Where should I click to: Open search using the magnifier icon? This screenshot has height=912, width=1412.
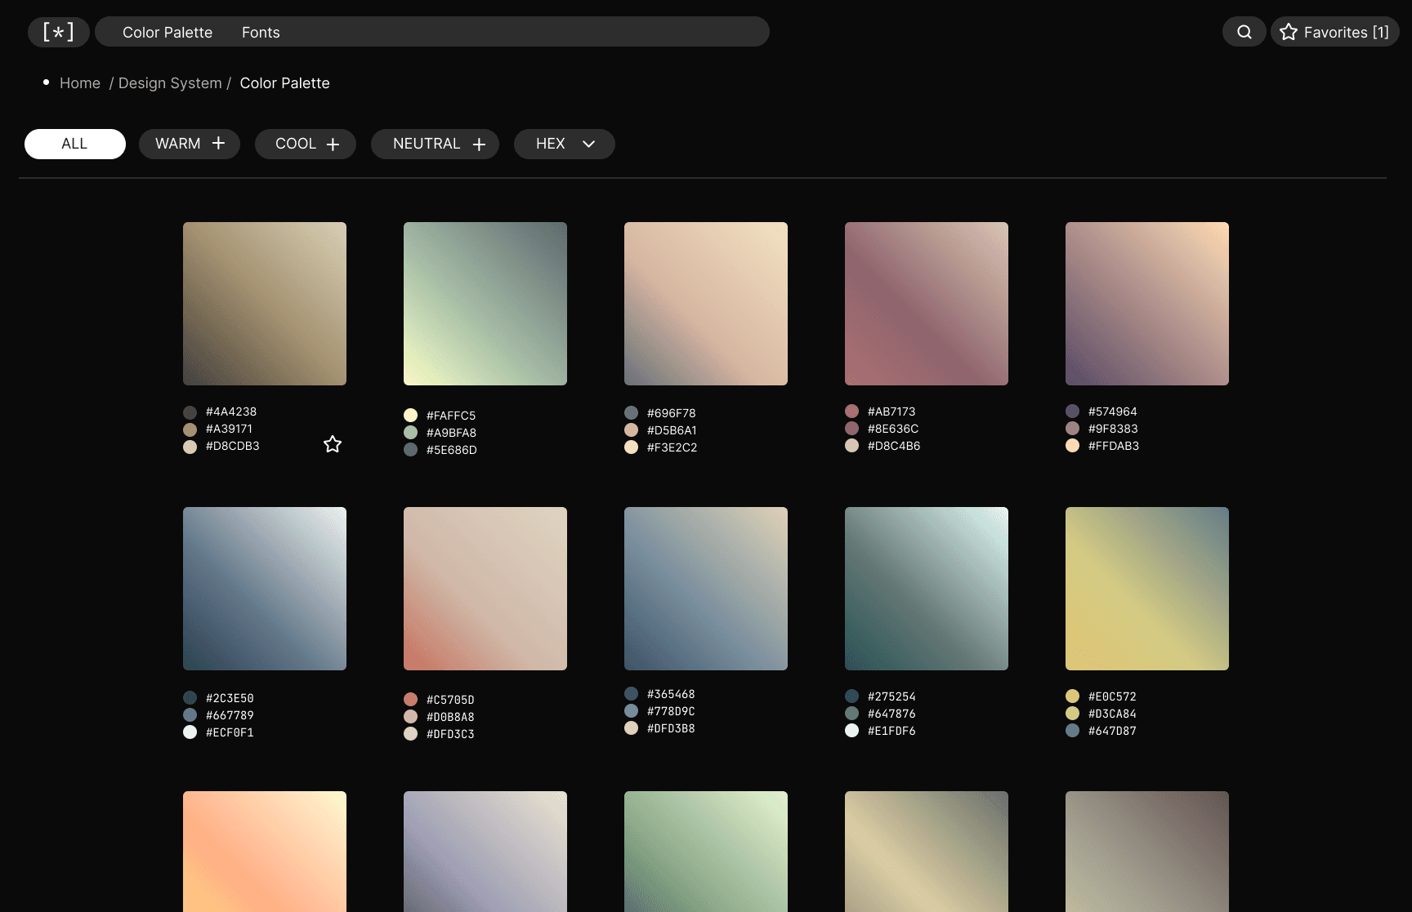[1244, 31]
